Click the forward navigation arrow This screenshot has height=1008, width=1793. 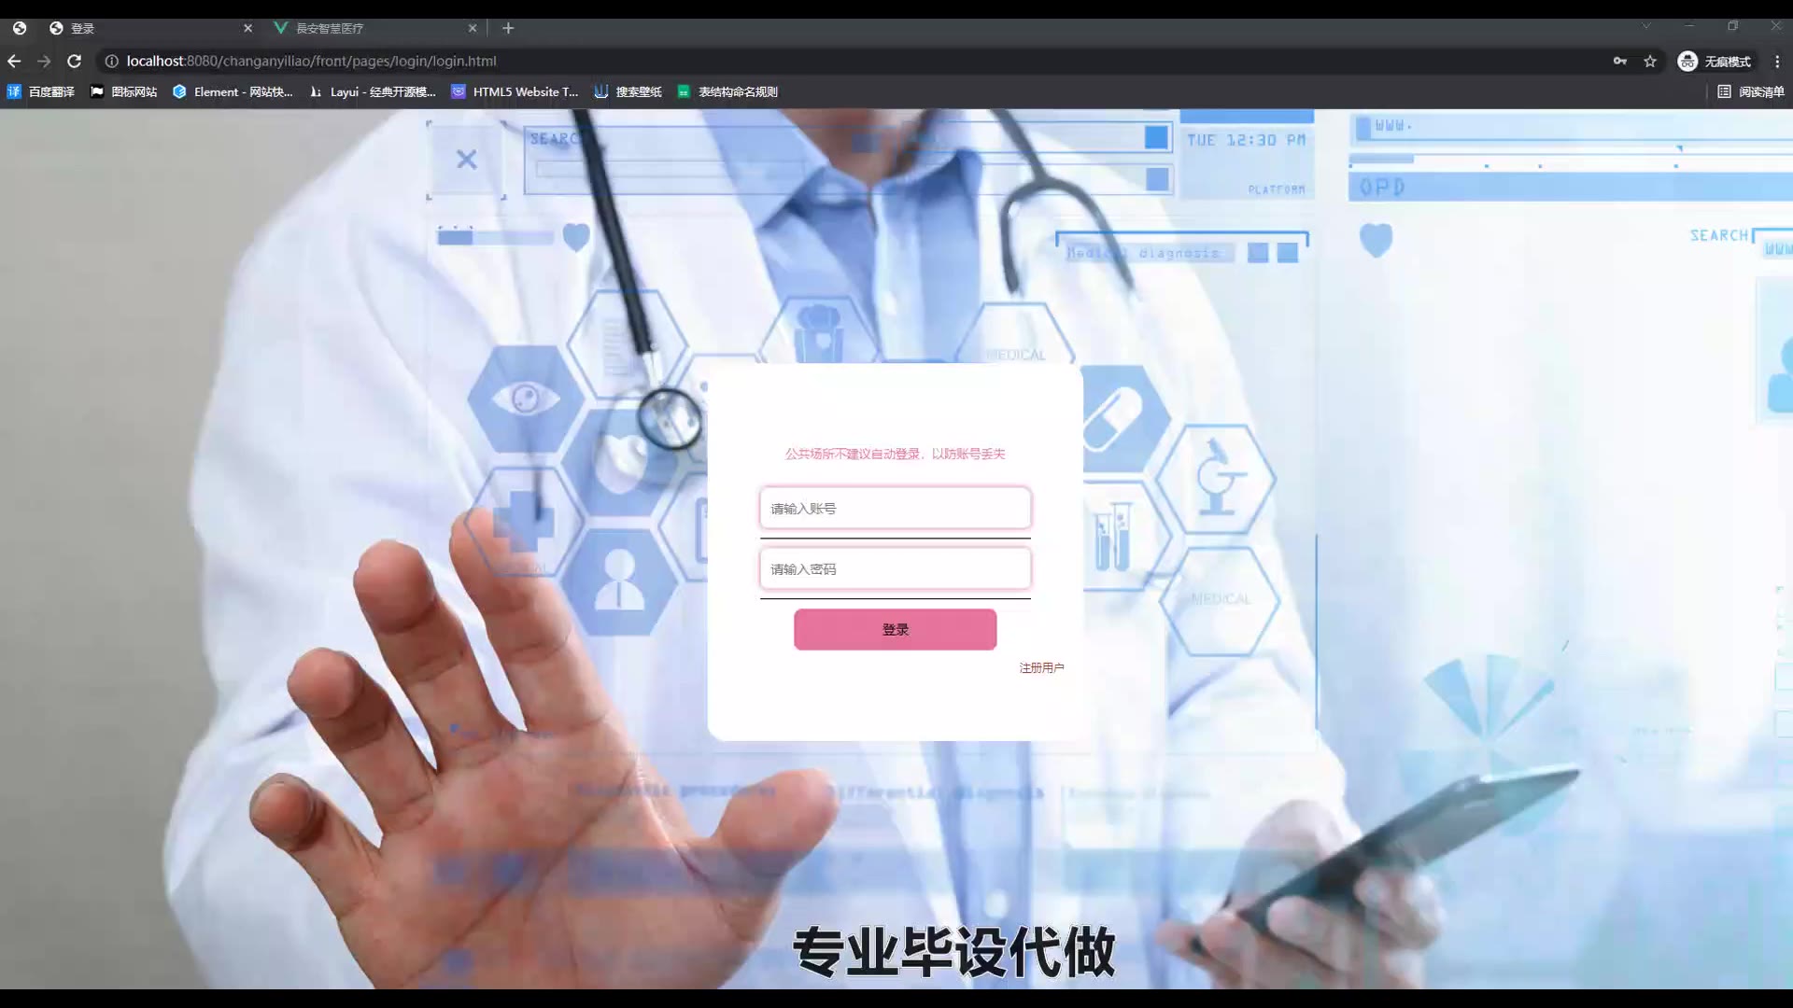[x=44, y=61]
